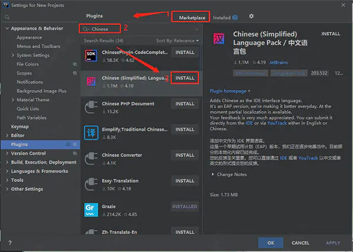Click the Grazie plugin icon

91,210
